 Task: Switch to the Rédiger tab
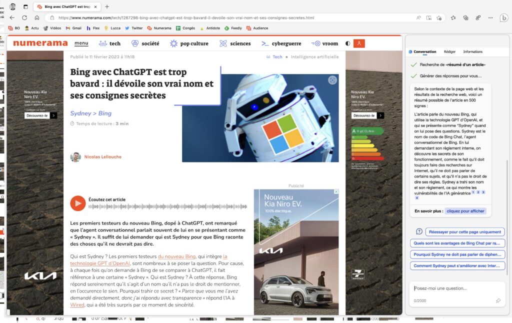[x=449, y=51]
